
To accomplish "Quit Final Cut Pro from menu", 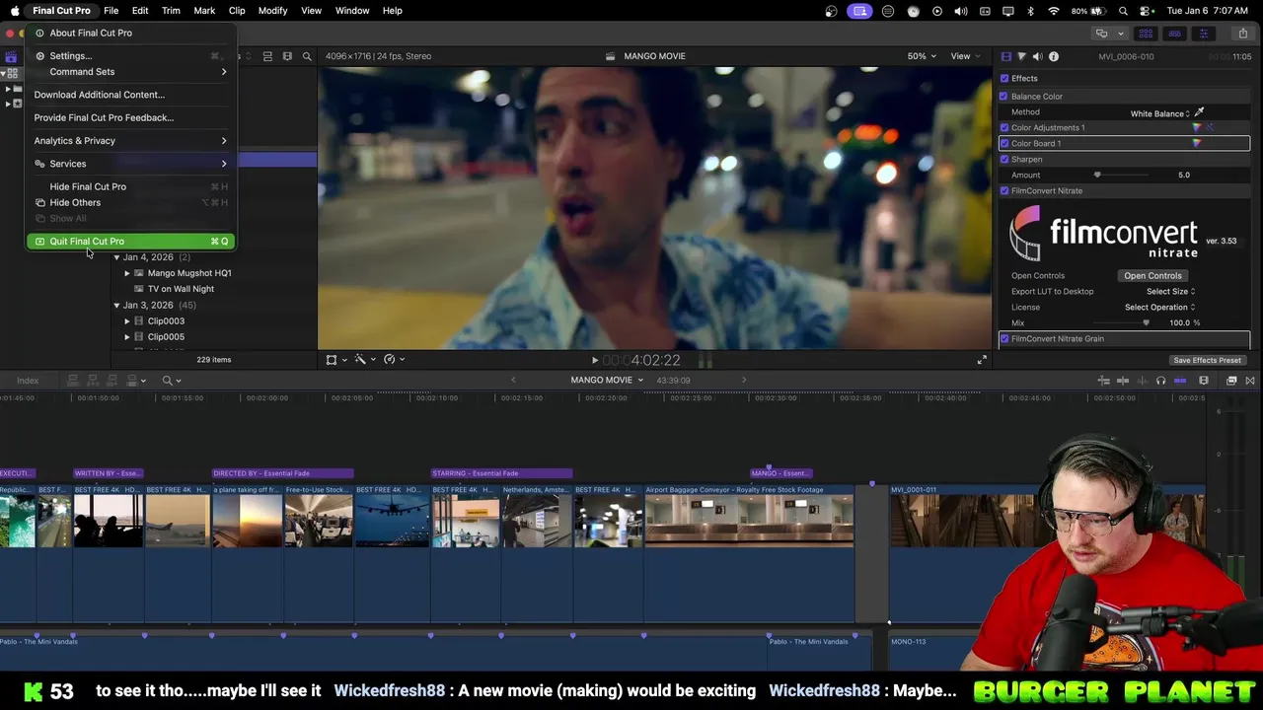I will click(x=130, y=242).
